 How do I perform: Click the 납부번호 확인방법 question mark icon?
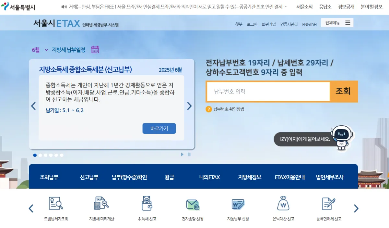coord(209,109)
